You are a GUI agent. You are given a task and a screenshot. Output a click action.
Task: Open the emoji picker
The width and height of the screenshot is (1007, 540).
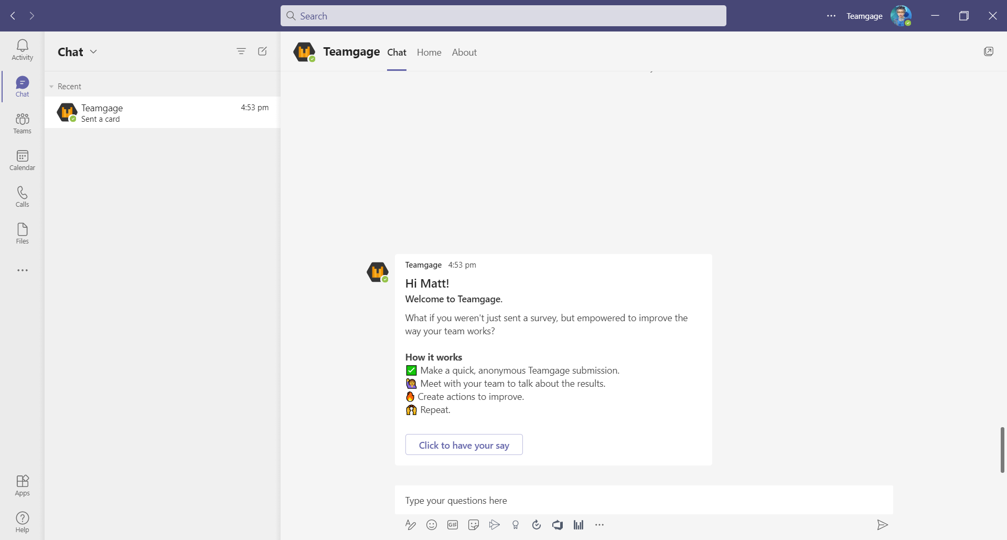pos(432,525)
